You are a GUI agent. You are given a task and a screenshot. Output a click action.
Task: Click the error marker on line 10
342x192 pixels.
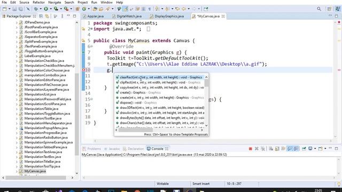click(x=83, y=70)
